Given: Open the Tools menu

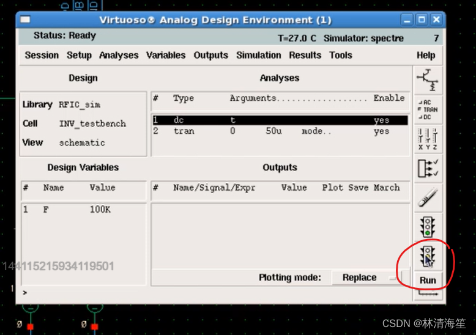Looking at the screenshot, I should tap(341, 55).
